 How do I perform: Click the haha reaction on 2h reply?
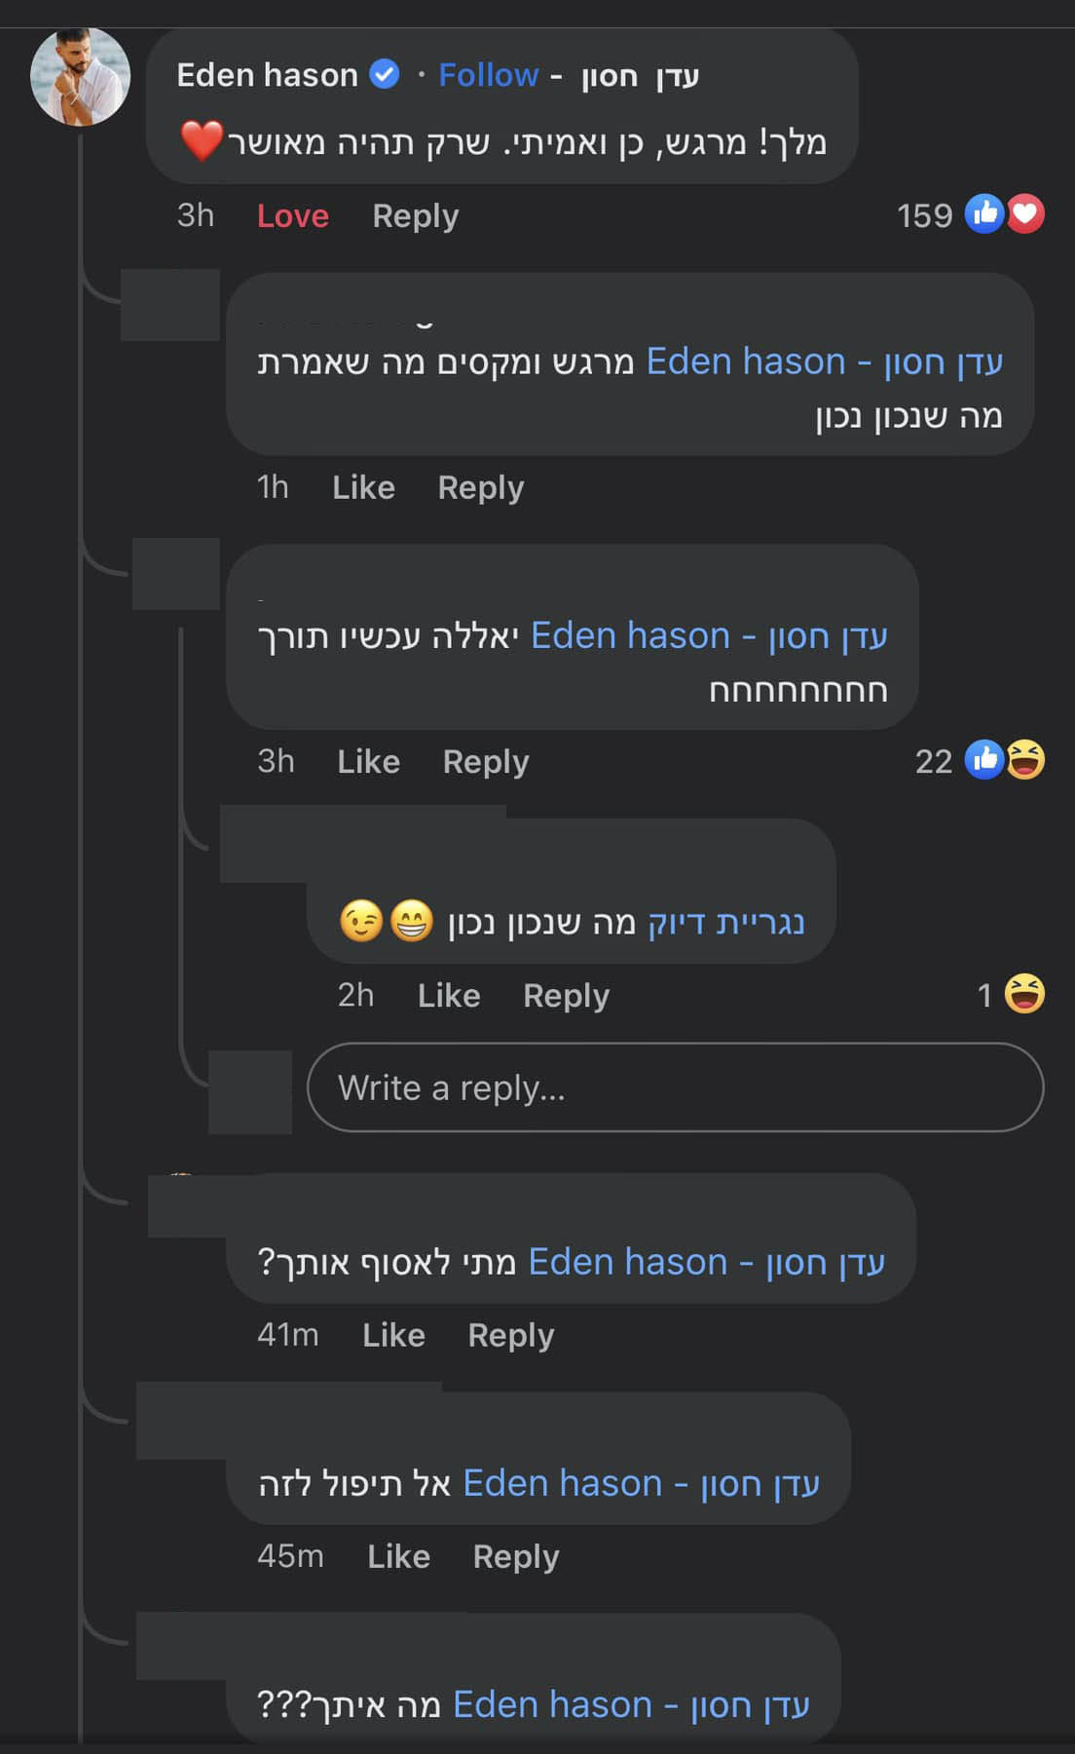(x=1024, y=994)
